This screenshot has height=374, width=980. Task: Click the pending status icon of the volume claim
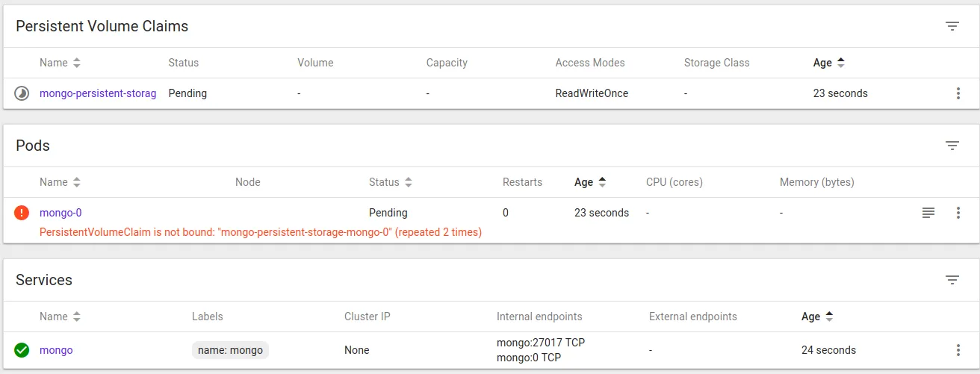(22, 93)
